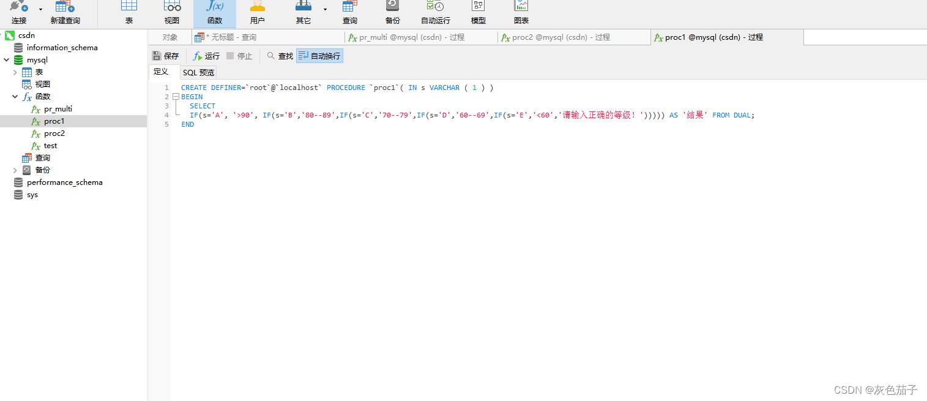Open the 其它 toolbar icon
The height and width of the screenshot is (401, 927).
tap(303, 13)
